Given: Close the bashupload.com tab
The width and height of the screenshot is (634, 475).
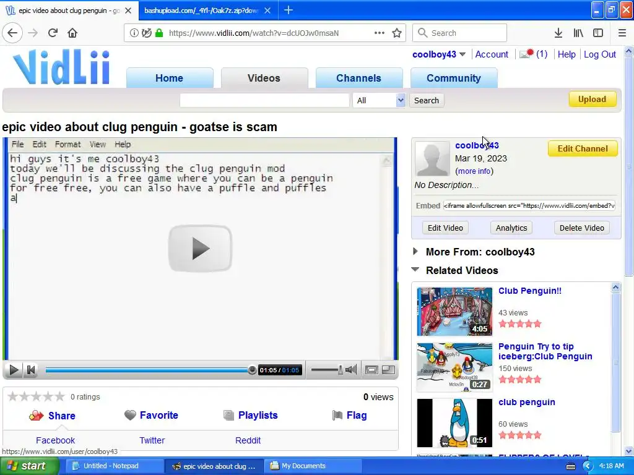Looking at the screenshot, I should pos(267,11).
